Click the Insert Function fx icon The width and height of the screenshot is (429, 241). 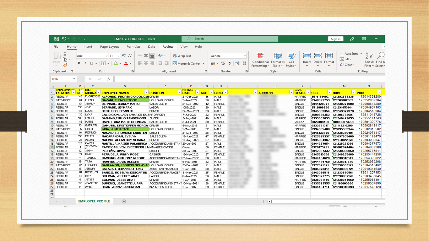[109, 79]
